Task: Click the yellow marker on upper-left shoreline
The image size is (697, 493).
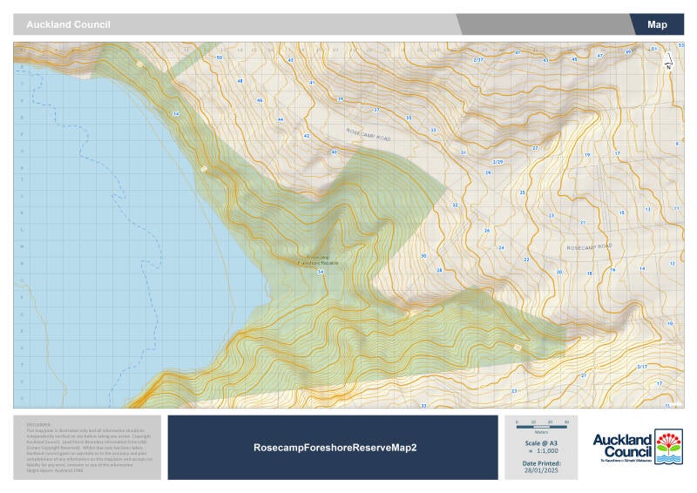Action: tap(140, 64)
